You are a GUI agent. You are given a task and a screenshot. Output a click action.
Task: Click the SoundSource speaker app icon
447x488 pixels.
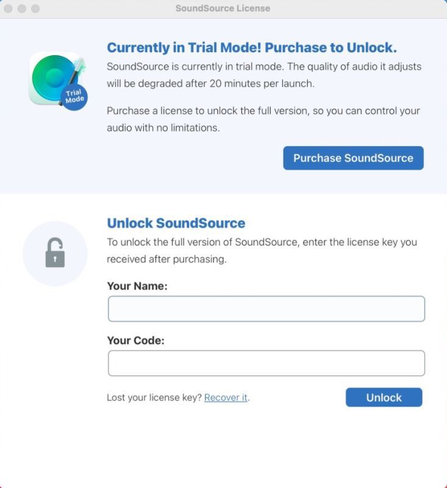pos(56,79)
